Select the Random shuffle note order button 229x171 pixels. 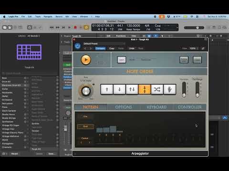point(157,89)
